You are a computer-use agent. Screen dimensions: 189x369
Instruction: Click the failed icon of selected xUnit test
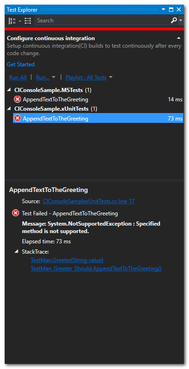[17, 118]
